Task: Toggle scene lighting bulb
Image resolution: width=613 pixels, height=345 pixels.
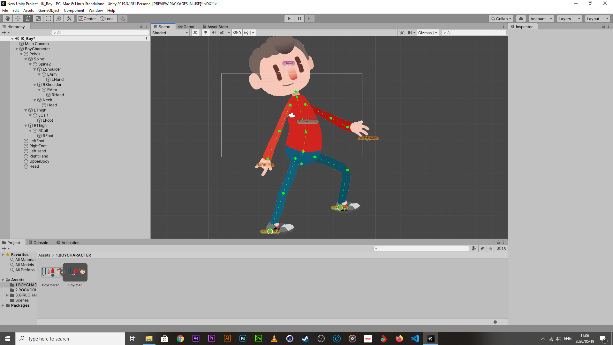Action: coord(206,33)
